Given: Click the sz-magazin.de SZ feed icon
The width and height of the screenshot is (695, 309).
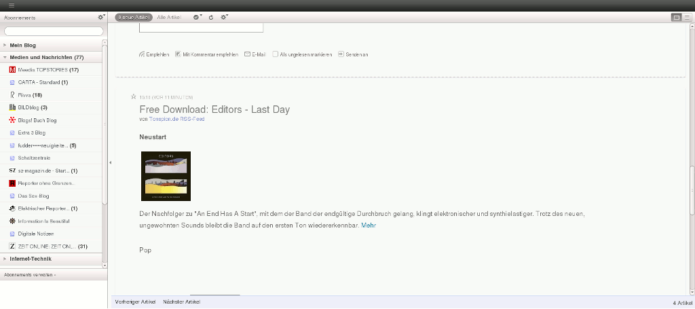Looking at the screenshot, I should (12, 170).
